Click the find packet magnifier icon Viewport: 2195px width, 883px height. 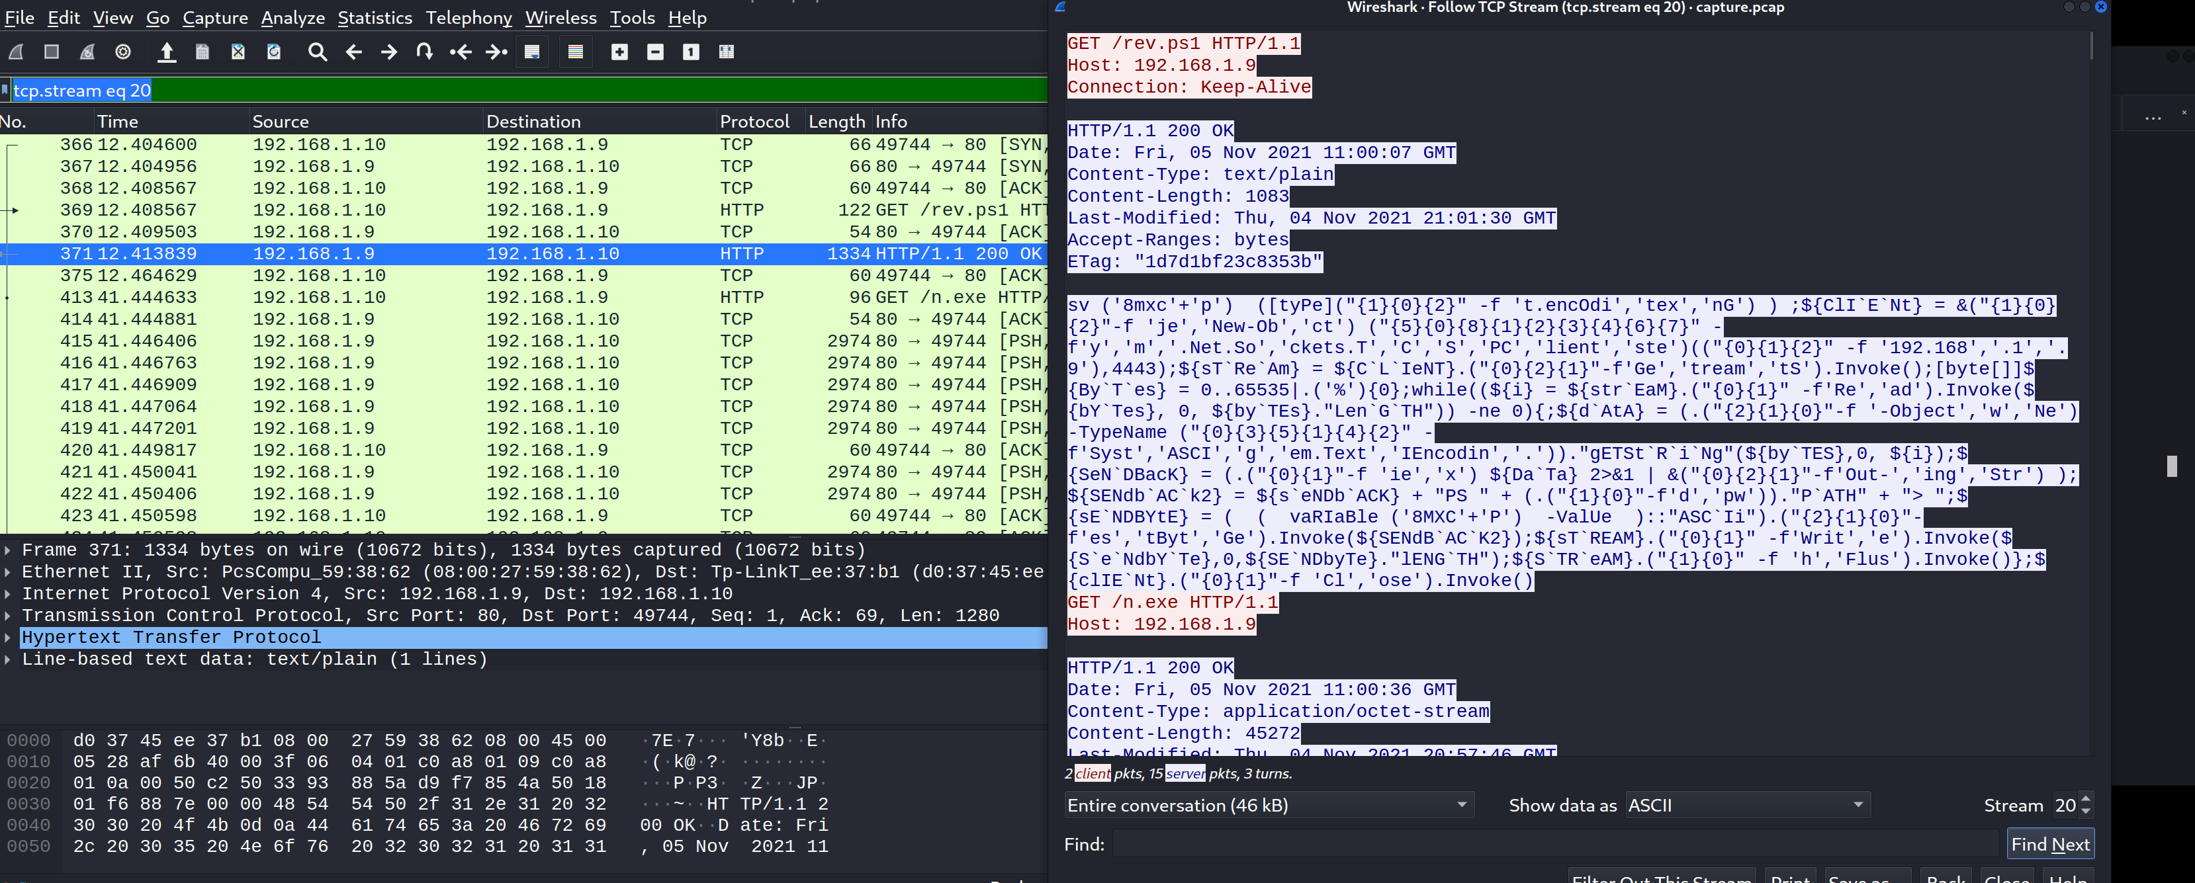pos(317,52)
